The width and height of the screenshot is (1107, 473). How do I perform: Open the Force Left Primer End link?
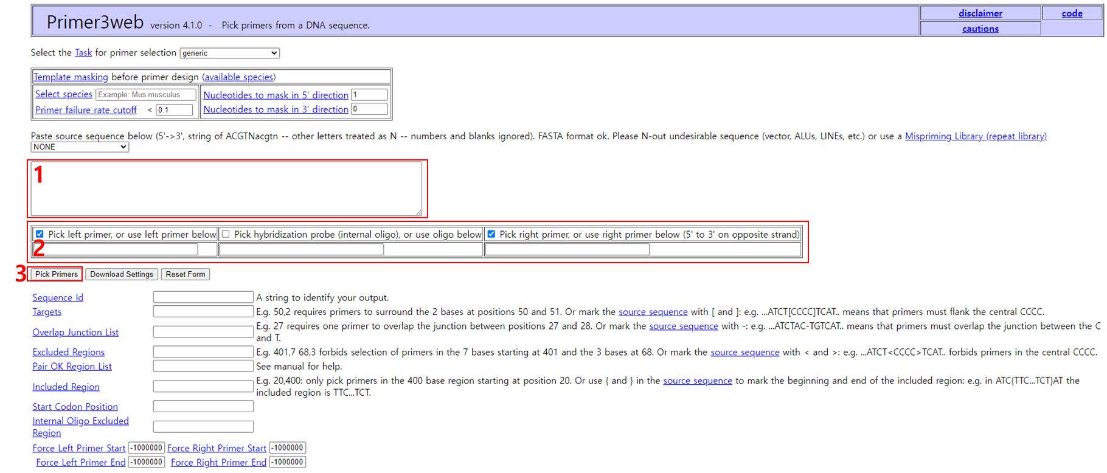point(81,462)
